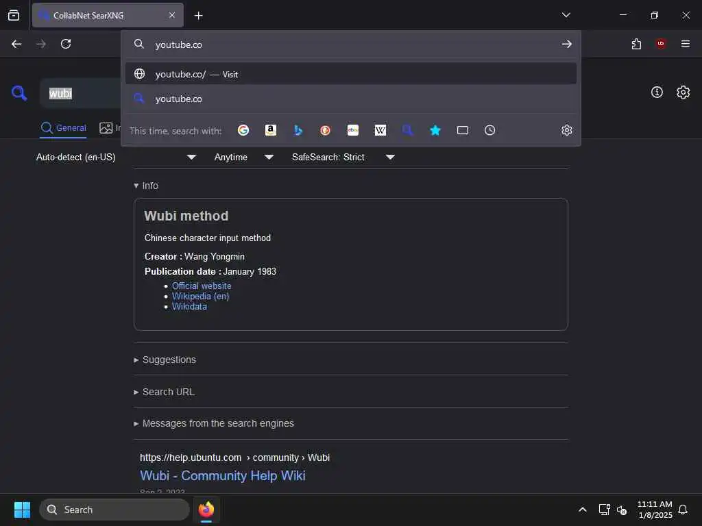Open network status in system tray
Viewport: 702px width, 526px height.
point(605,510)
